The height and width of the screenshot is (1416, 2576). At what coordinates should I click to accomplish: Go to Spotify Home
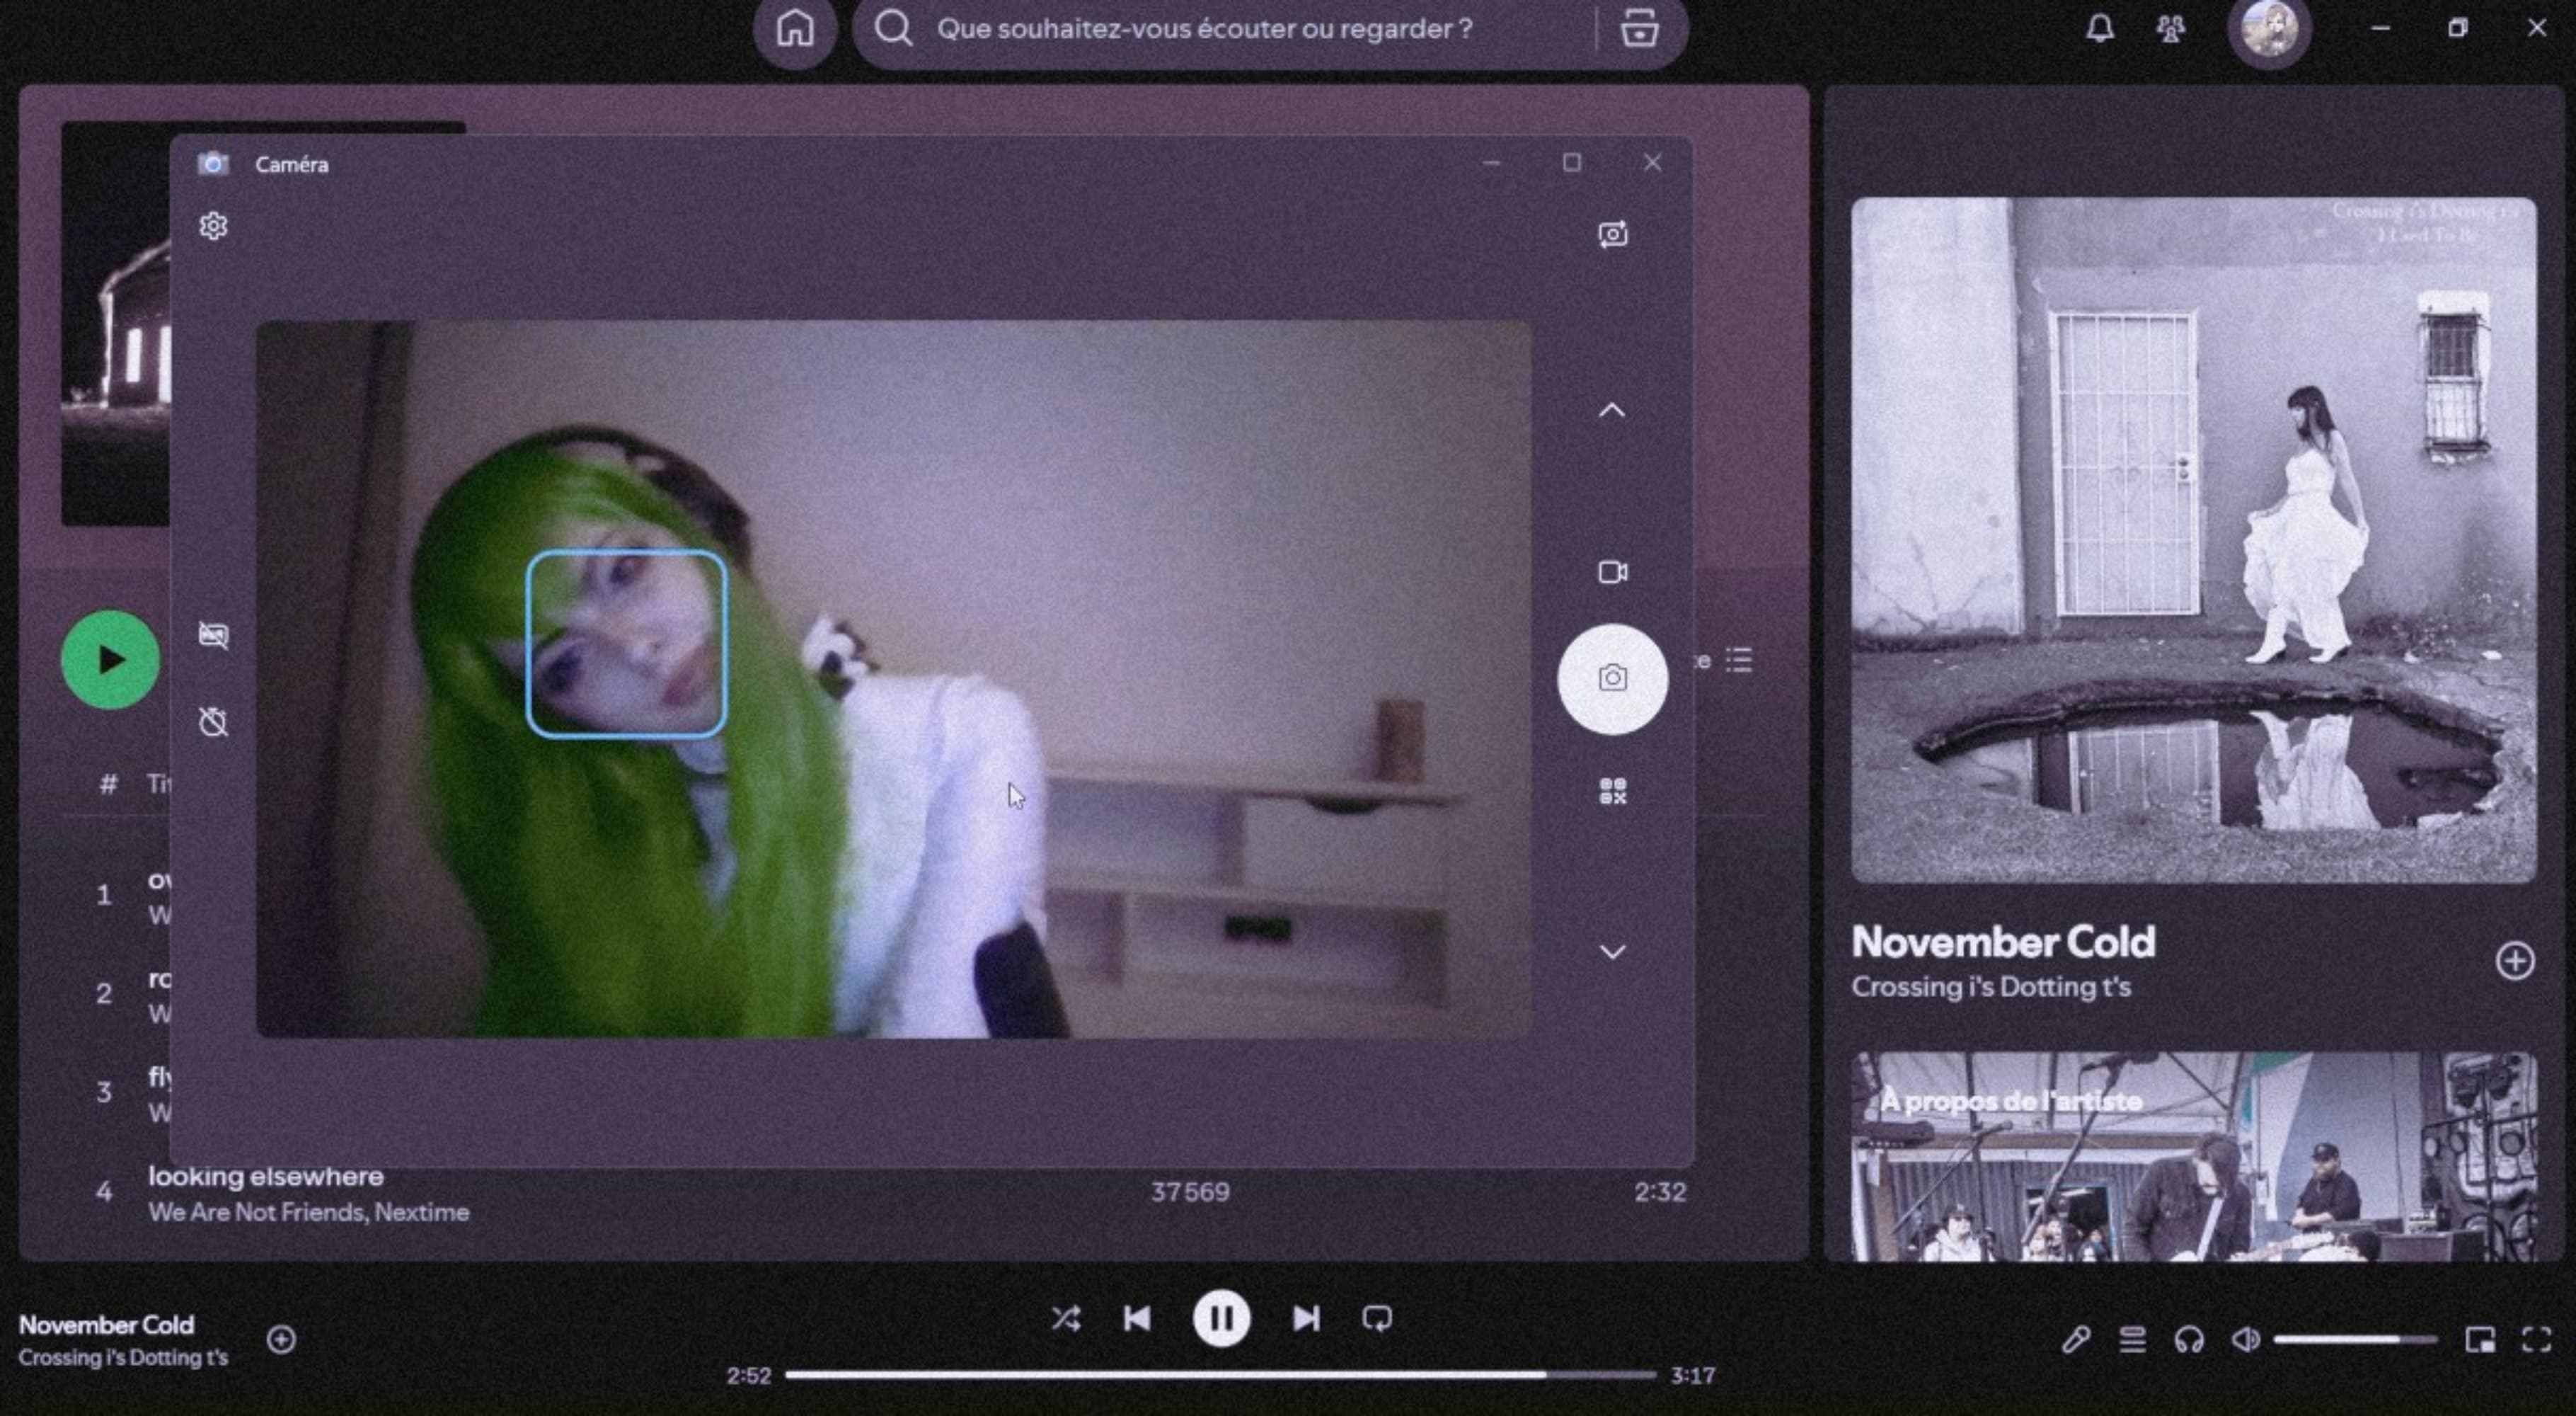pos(795,29)
